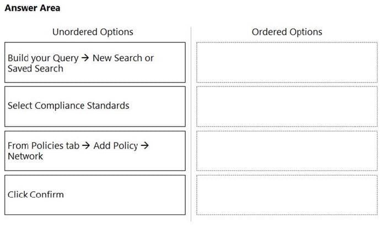382x225 pixels.
Task: Click the arrow after 'Build your Query'
Action: pyautogui.click(x=85, y=58)
